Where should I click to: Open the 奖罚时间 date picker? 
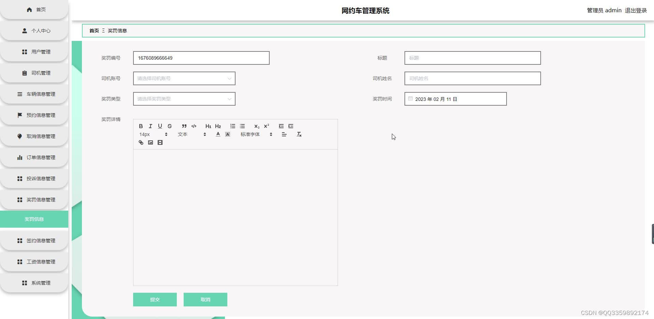[456, 99]
